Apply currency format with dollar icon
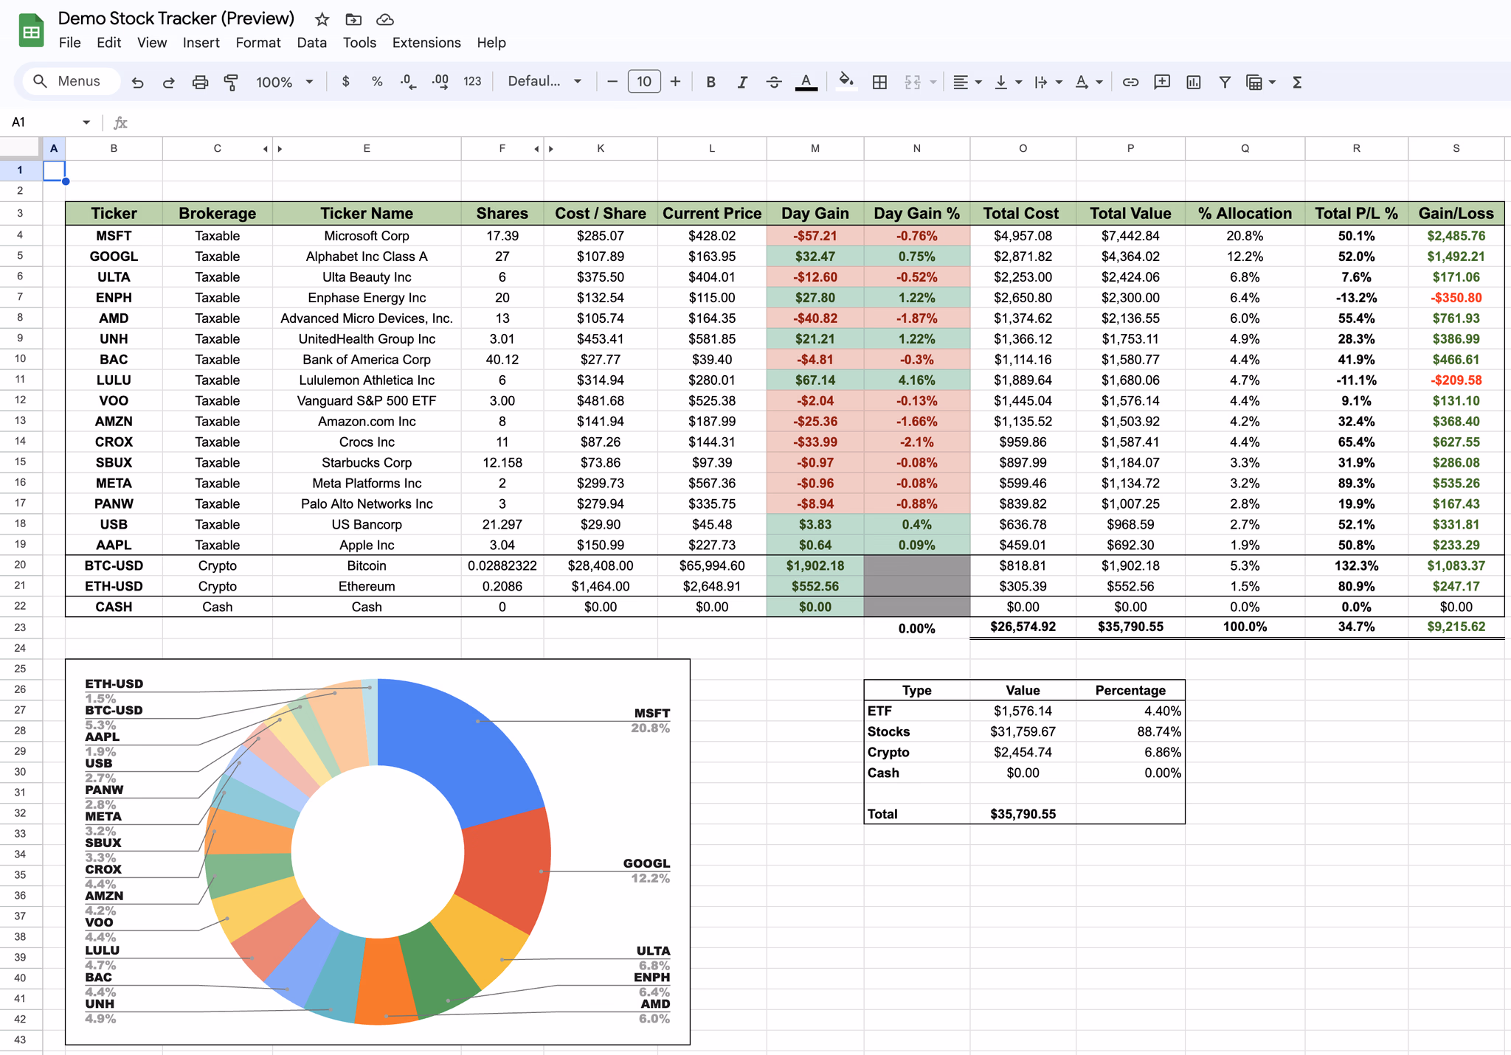 (x=345, y=82)
